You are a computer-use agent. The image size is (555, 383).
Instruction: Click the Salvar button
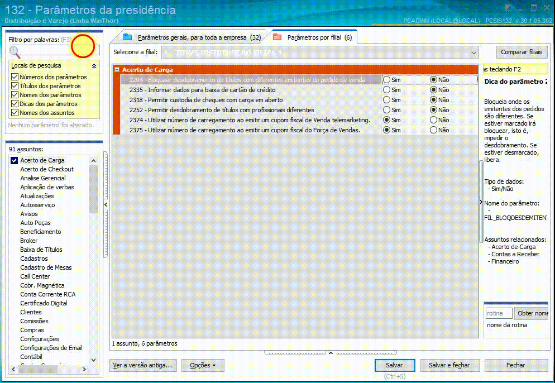(394, 365)
